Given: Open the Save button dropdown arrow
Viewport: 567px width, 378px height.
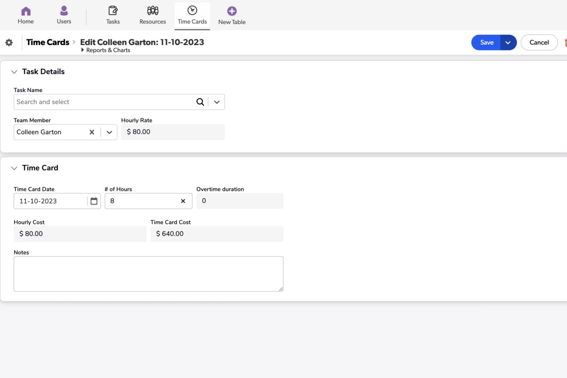Looking at the screenshot, I should click(508, 42).
